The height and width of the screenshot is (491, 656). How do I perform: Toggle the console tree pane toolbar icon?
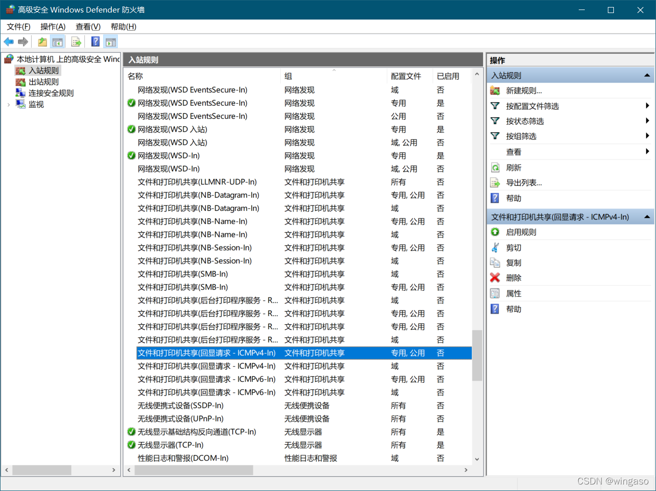58,42
